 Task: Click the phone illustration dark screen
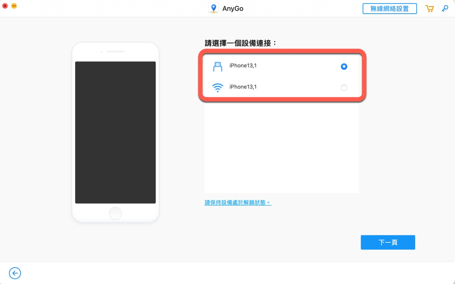(x=115, y=132)
